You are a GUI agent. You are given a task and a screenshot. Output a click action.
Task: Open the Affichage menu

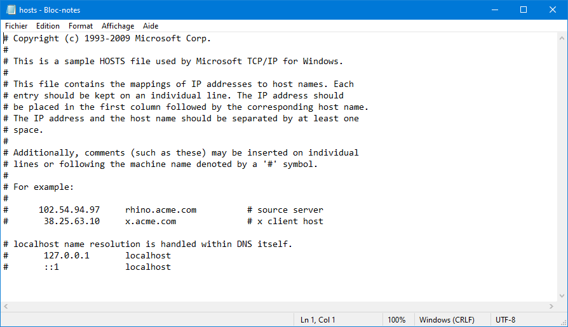tap(118, 26)
